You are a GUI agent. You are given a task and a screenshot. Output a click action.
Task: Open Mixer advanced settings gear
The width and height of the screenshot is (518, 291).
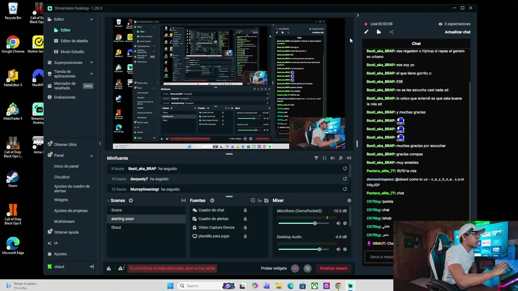click(349, 200)
